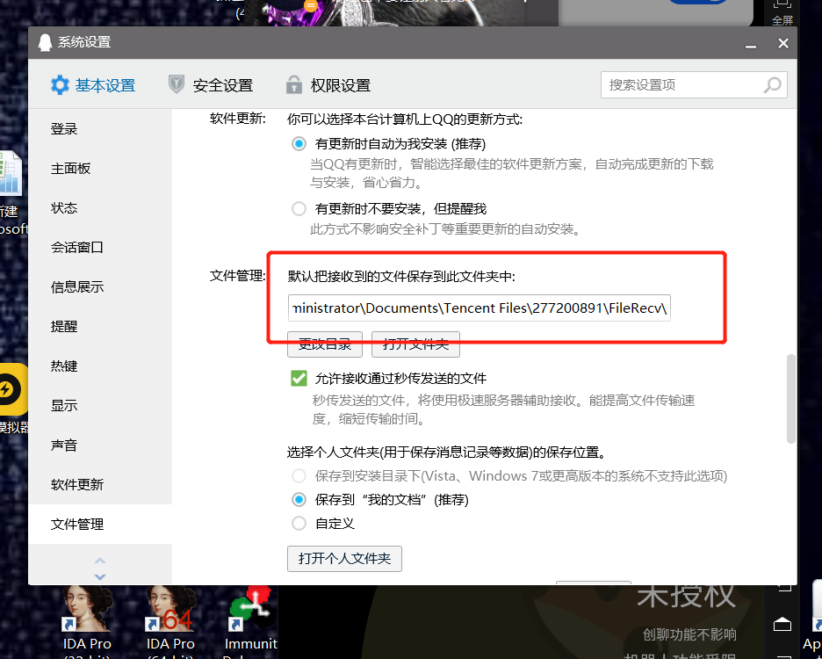Click the 打开个人文件夹 button
822x659 pixels.
(344, 559)
